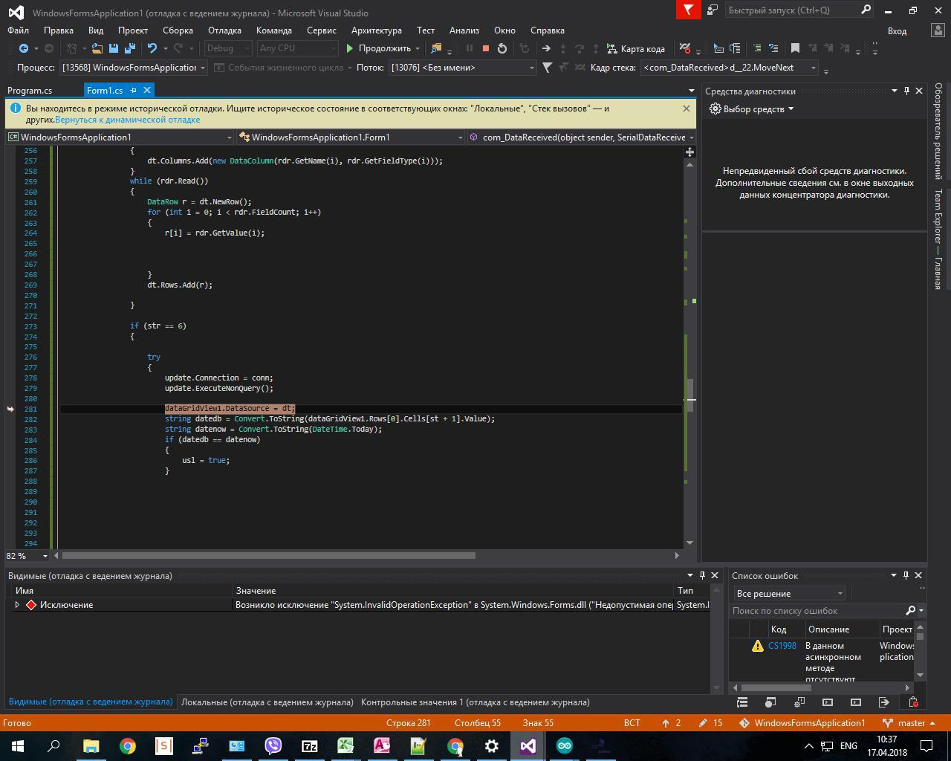Image resolution: width=951 pixels, height=761 pixels.
Task: Open the WindowsFormsApplication1.Form1 class dropdown
Action: 351,137
